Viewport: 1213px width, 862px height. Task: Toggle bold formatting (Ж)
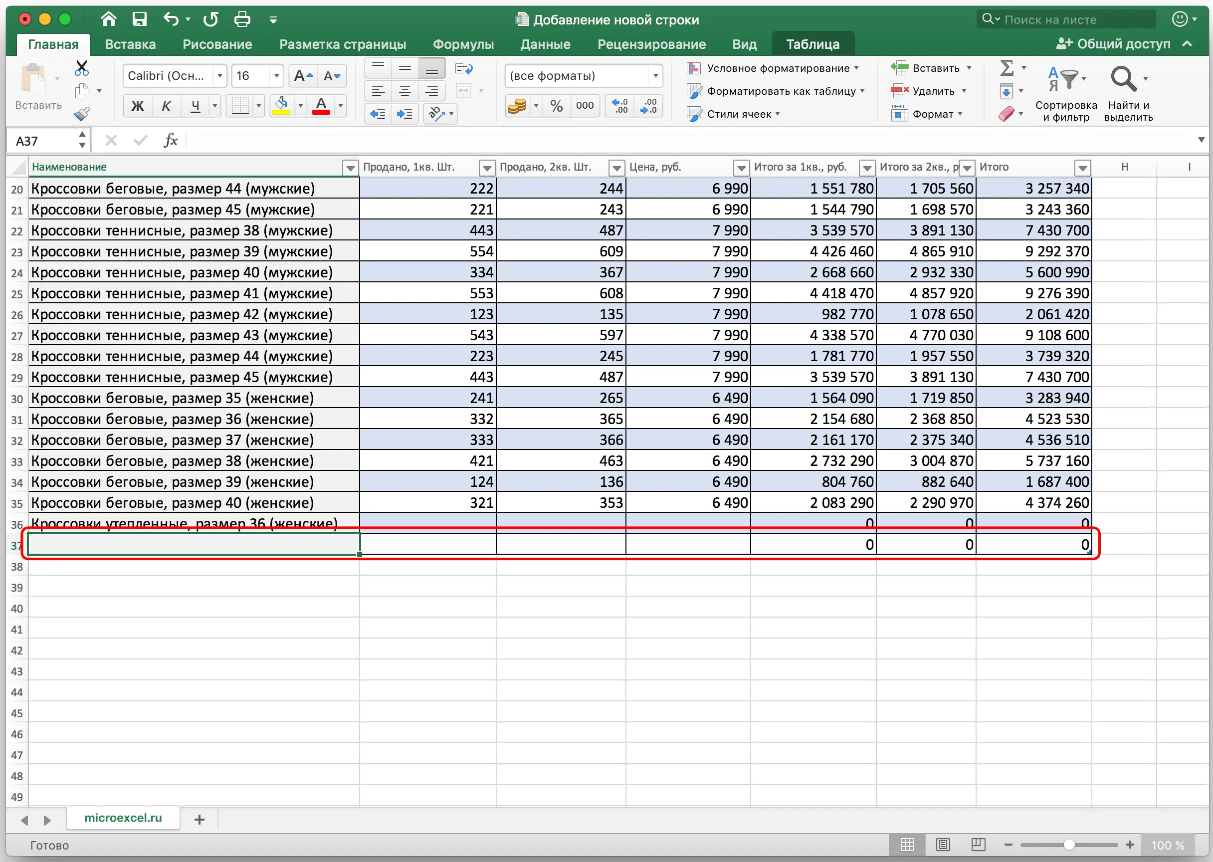pos(138,106)
